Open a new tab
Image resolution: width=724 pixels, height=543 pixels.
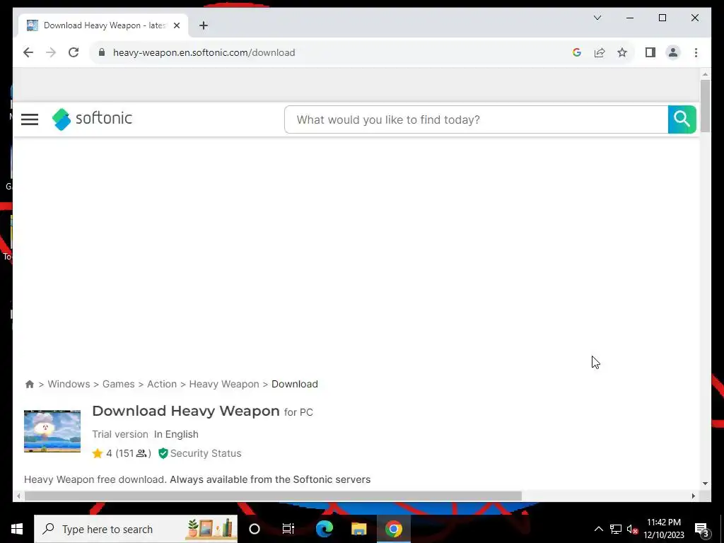(204, 25)
